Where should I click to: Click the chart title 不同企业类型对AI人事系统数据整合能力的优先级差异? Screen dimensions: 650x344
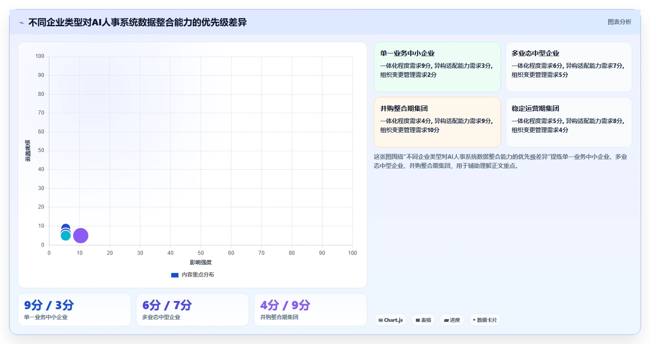138,22
